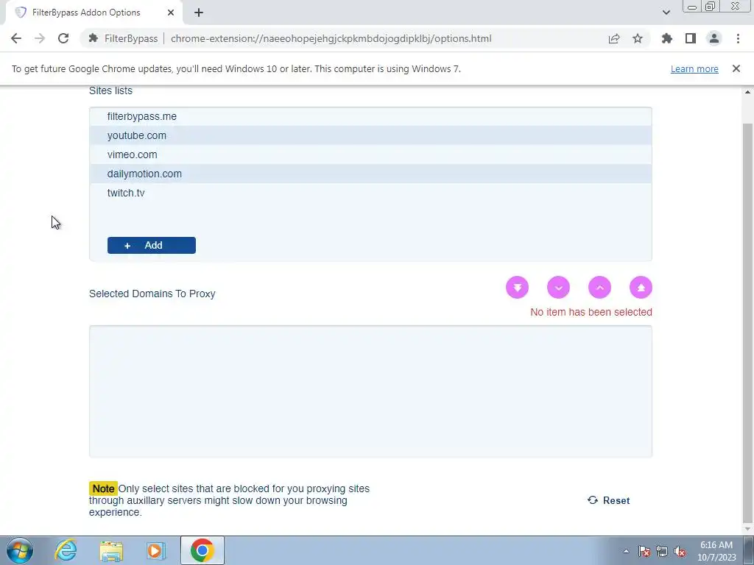Open the Windows Start menu

click(19, 550)
